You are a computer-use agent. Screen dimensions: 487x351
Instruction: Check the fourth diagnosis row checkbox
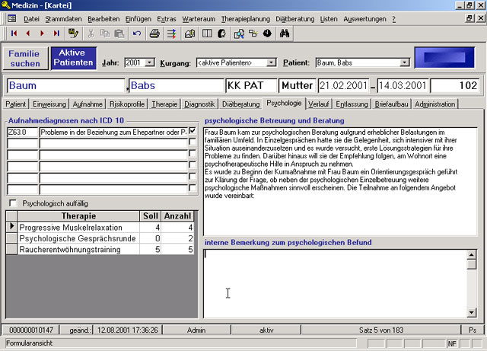pyautogui.click(x=193, y=165)
